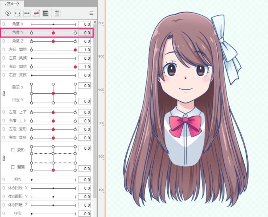Toggle lock icon for 呼吸
Screen dimensions: 268x217
pos(3,214)
